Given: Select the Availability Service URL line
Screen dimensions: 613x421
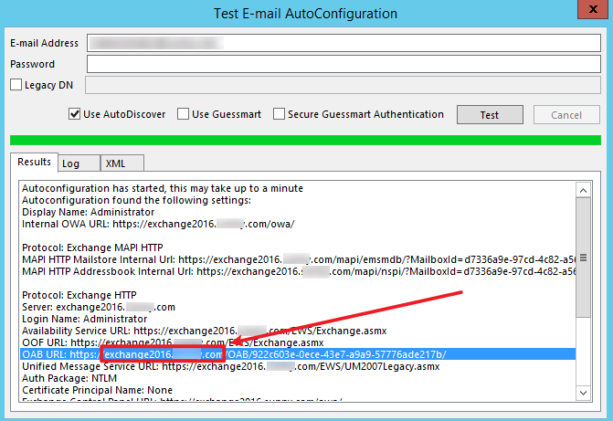Looking at the screenshot, I should point(204,332).
